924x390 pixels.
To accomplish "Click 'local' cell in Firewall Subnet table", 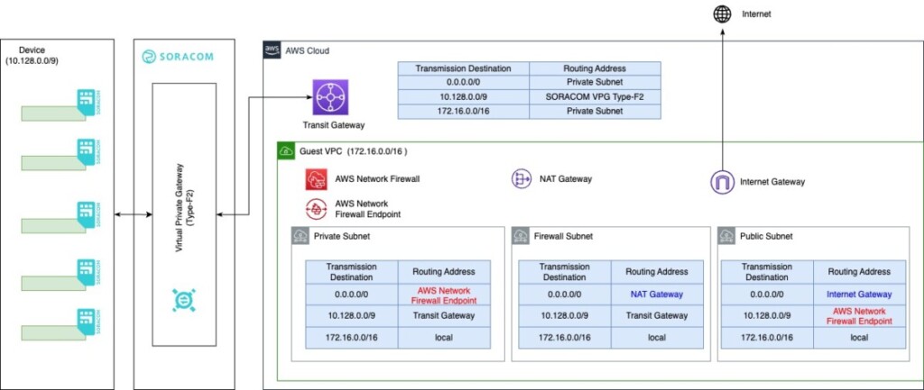I will (x=656, y=338).
